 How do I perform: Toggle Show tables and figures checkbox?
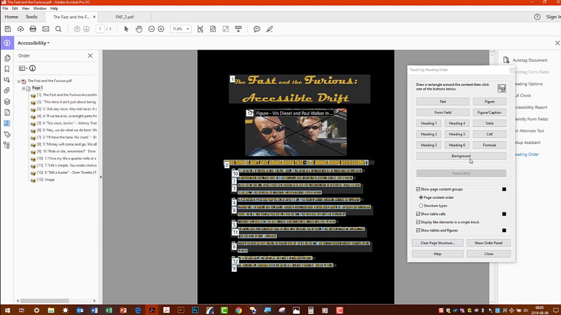[418, 231]
